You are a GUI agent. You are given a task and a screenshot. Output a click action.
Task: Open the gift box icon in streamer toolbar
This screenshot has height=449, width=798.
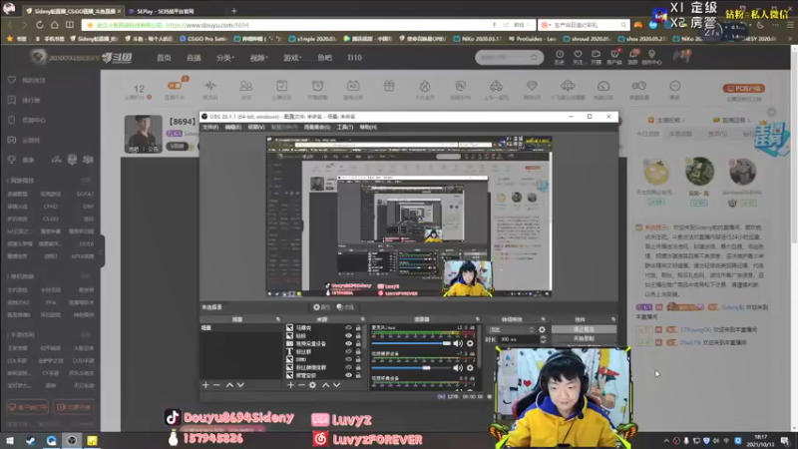click(x=389, y=86)
